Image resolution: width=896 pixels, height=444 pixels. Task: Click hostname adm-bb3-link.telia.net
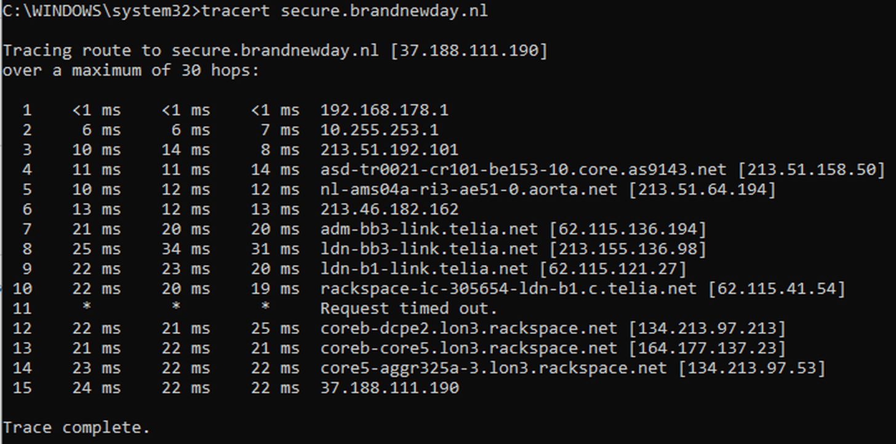[430, 229]
